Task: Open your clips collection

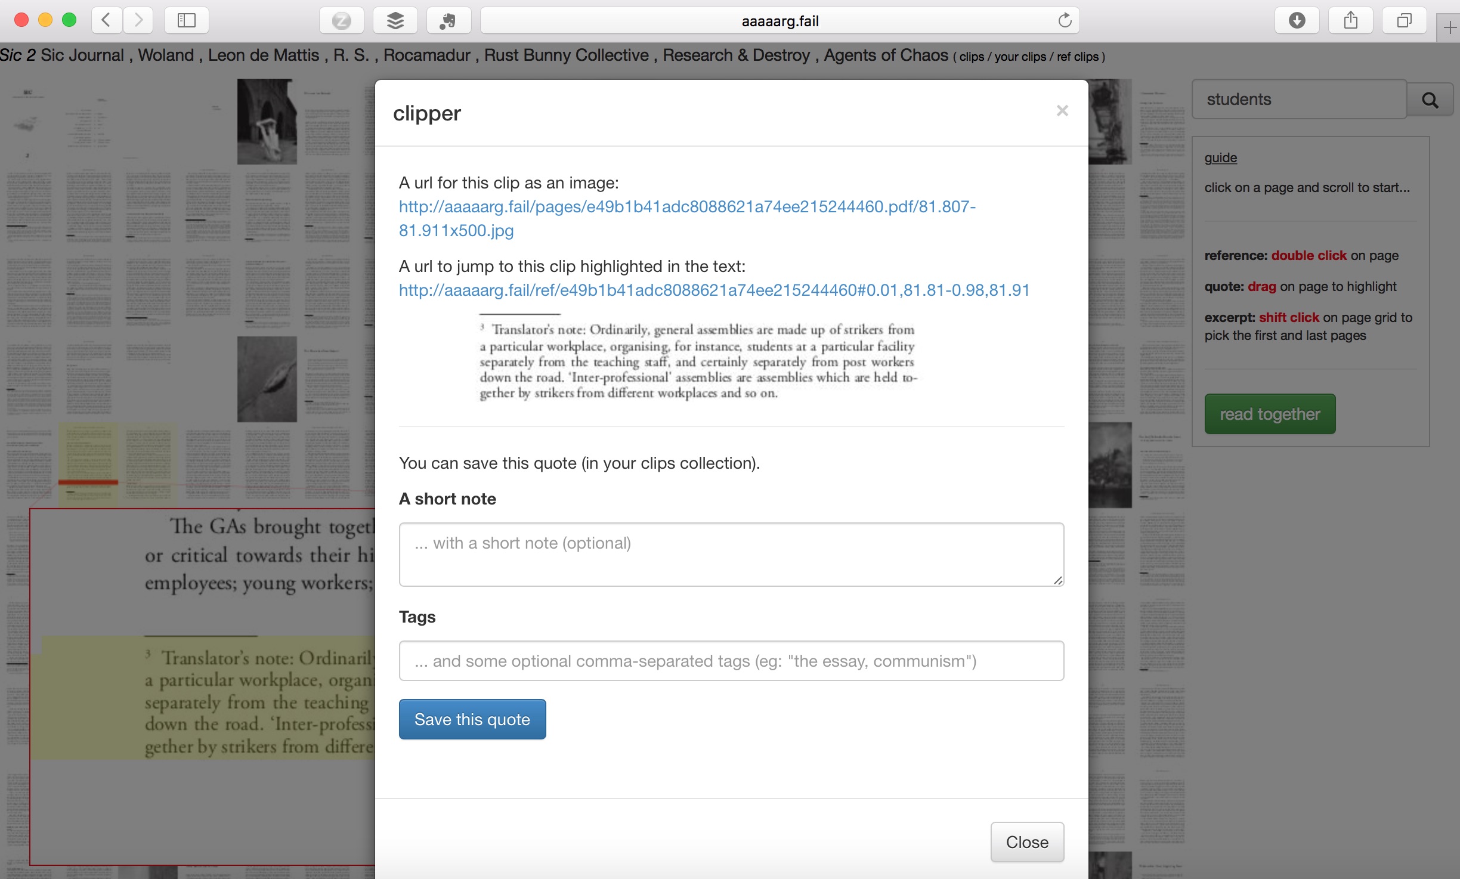Action: point(1020,57)
